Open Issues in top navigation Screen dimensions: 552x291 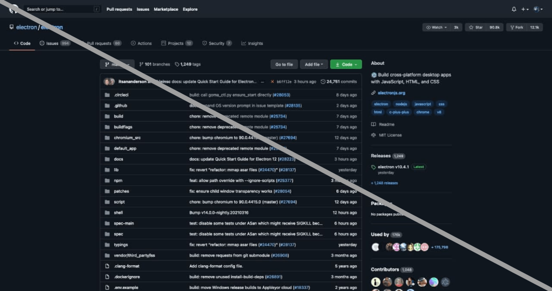pos(143,9)
